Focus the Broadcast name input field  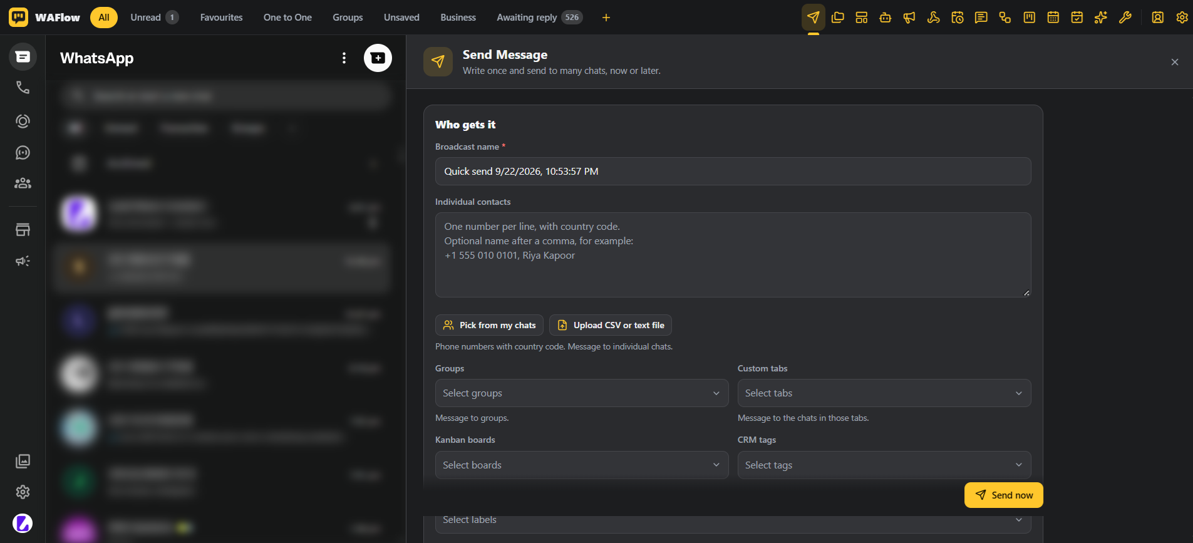click(x=733, y=171)
